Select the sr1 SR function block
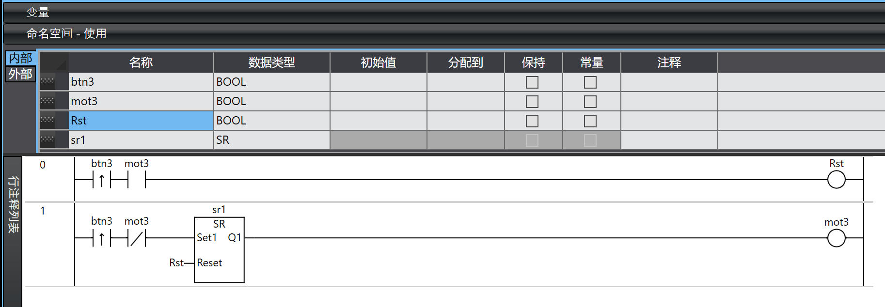885x307 pixels. pyautogui.click(x=219, y=250)
